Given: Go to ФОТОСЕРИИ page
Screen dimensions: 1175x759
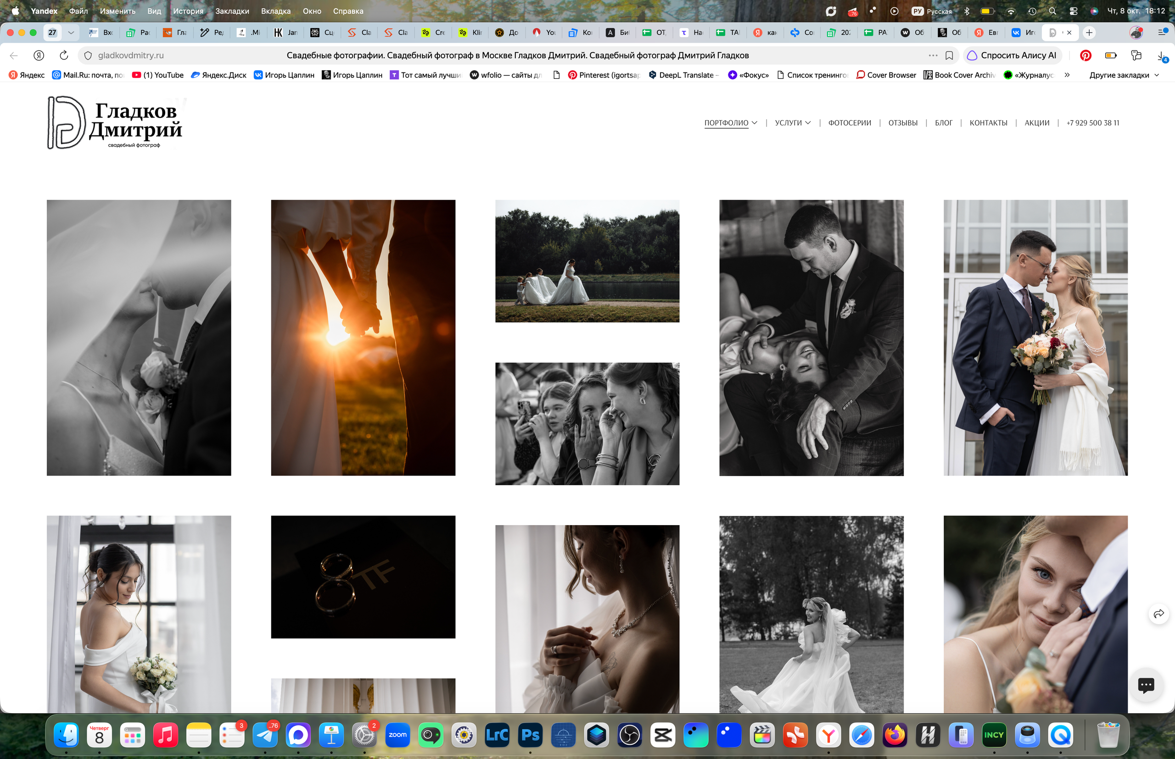Looking at the screenshot, I should [850, 123].
